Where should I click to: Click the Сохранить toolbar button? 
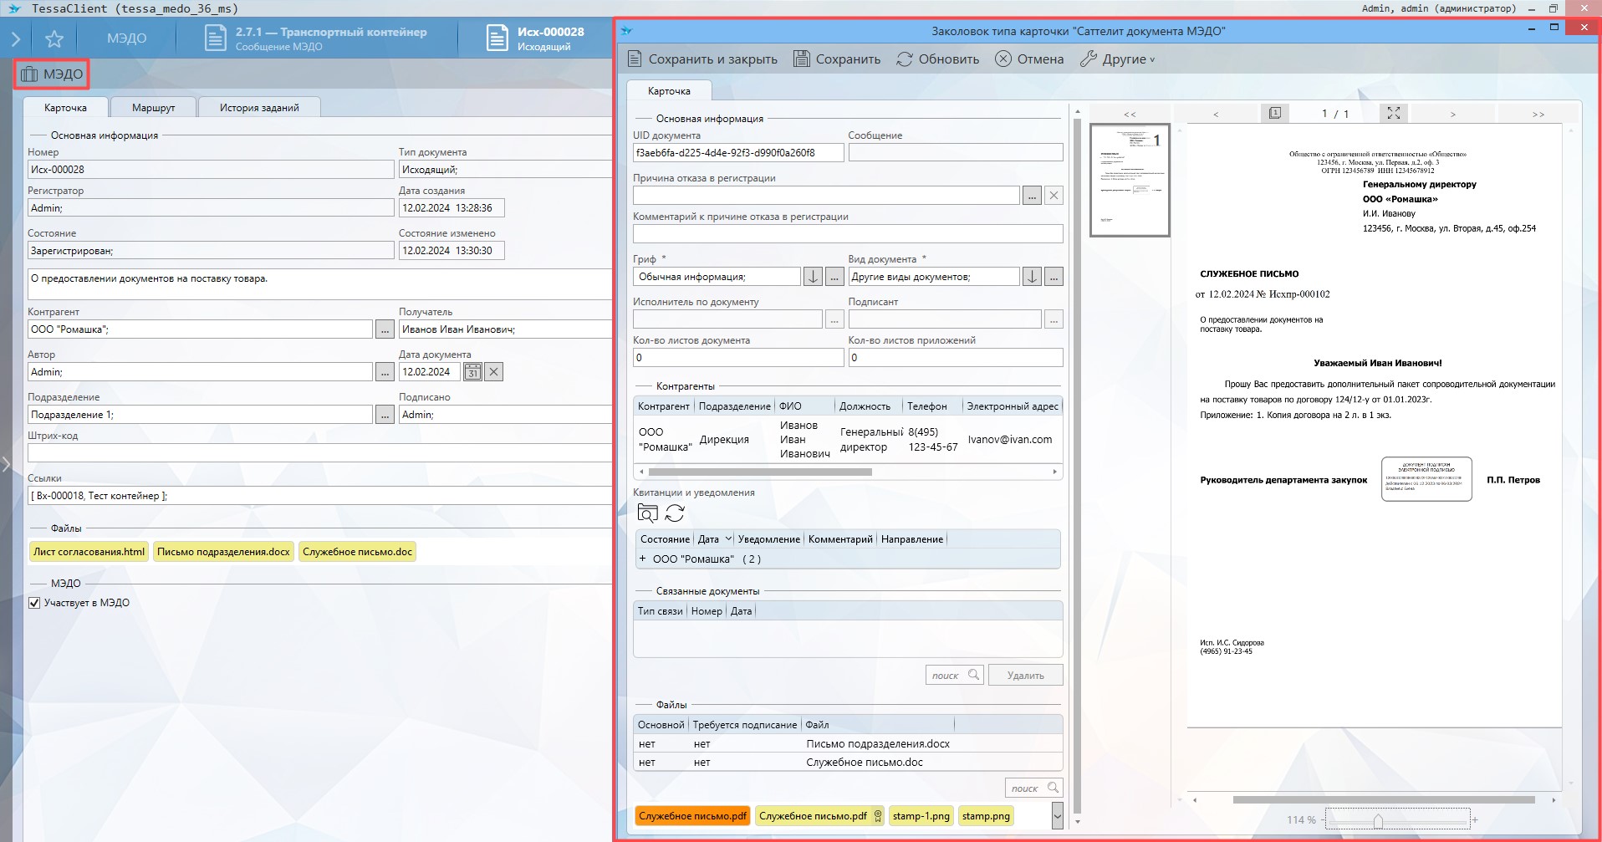[x=837, y=59]
